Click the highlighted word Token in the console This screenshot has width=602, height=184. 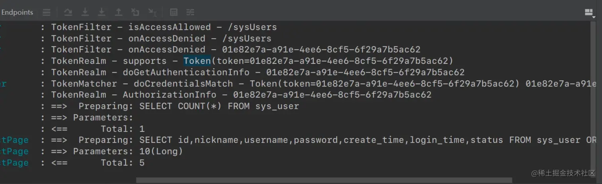tap(197, 61)
